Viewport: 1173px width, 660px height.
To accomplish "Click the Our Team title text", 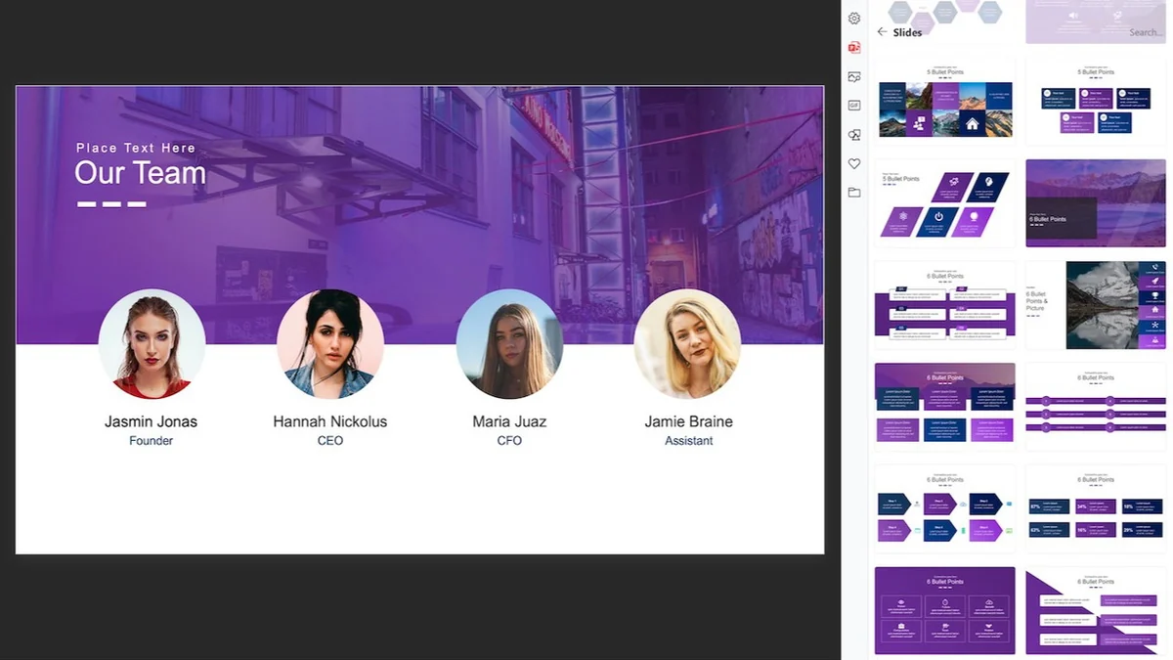I will [141, 173].
